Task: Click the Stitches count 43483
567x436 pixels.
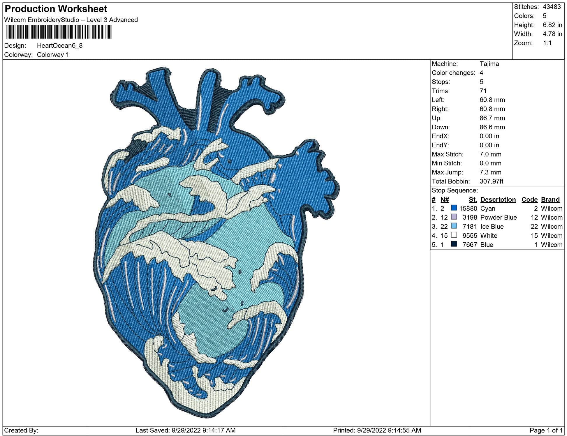Action: click(551, 7)
